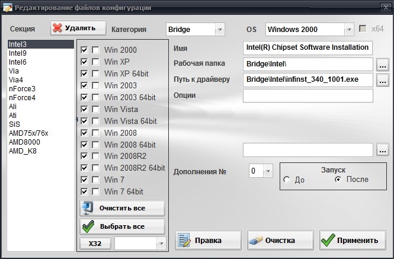The image size is (394, 259).
Task: Select the После radio button
Action: [338, 180]
